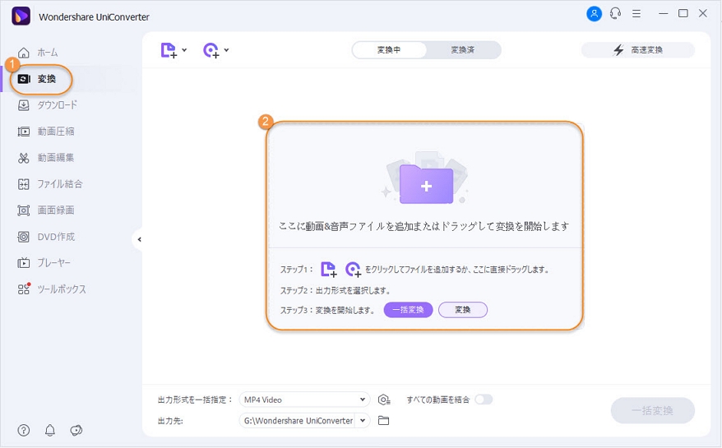The image size is (722, 448).
Task: Switch to the 変換済 tab
Action: point(462,50)
